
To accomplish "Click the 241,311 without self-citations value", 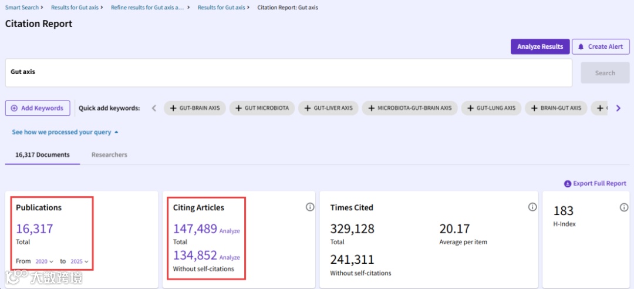I will (x=352, y=260).
